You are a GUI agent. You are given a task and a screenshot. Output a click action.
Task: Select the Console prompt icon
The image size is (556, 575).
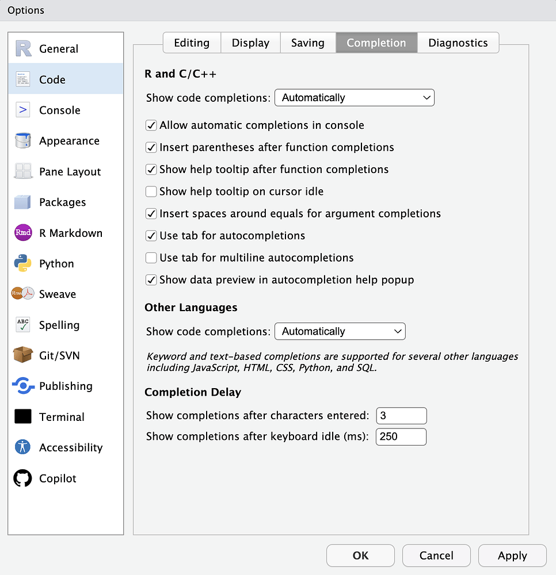[x=23, y=110]
